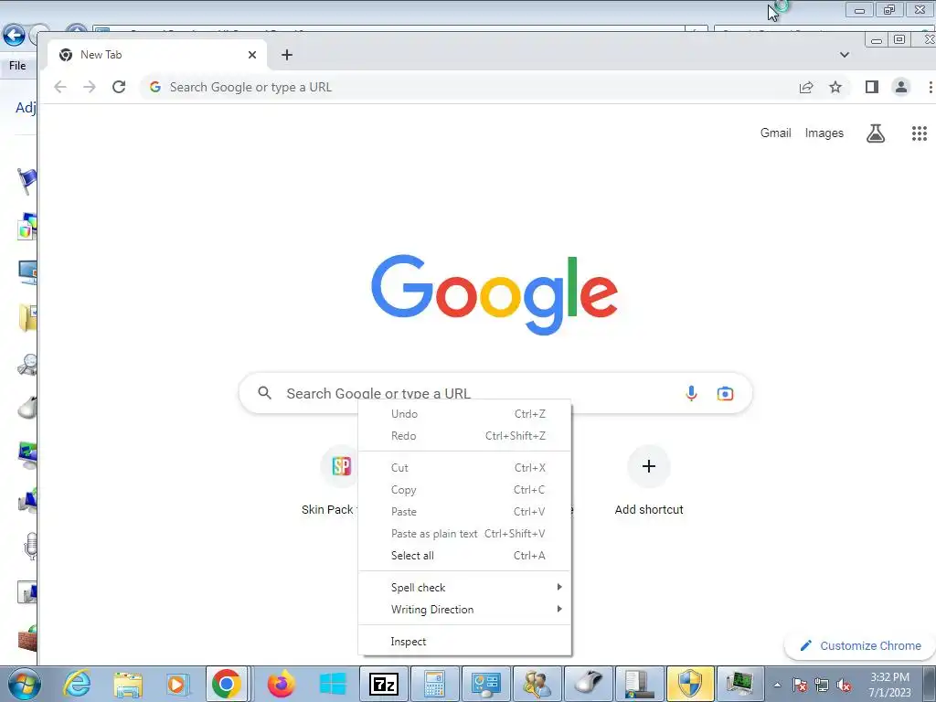Expand the Spell check submenu

[x=464, y=588]
